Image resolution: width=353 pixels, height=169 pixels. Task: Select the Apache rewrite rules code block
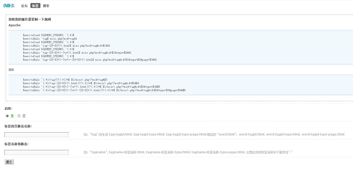tap(88, 47)
